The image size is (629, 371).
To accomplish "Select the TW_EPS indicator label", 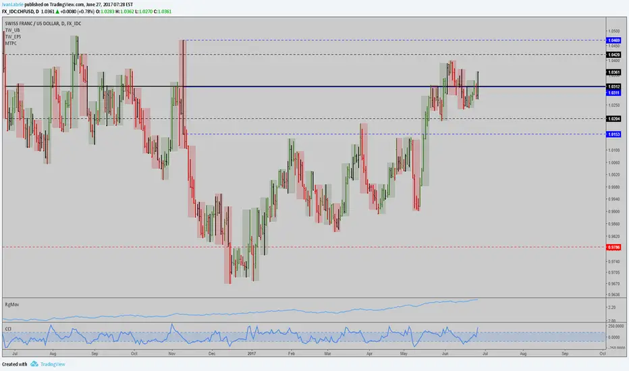I will (x=13, y=36).
